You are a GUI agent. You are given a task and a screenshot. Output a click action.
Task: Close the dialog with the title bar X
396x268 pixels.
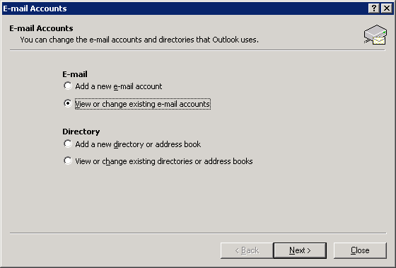coord(387,8)
